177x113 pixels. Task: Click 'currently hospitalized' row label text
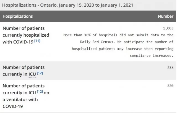(26, 35)
